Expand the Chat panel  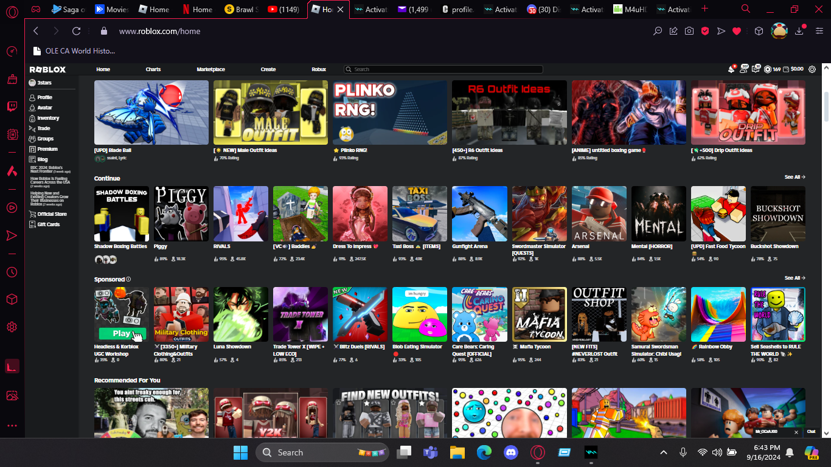811,432
